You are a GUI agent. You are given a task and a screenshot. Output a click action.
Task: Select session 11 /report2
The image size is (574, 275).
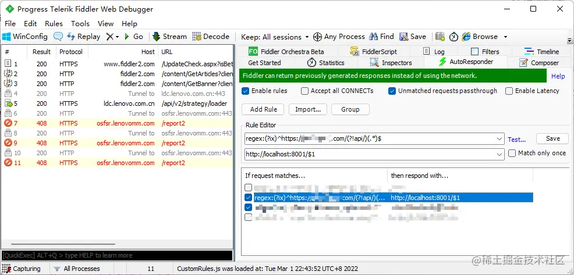coord(117,163)
